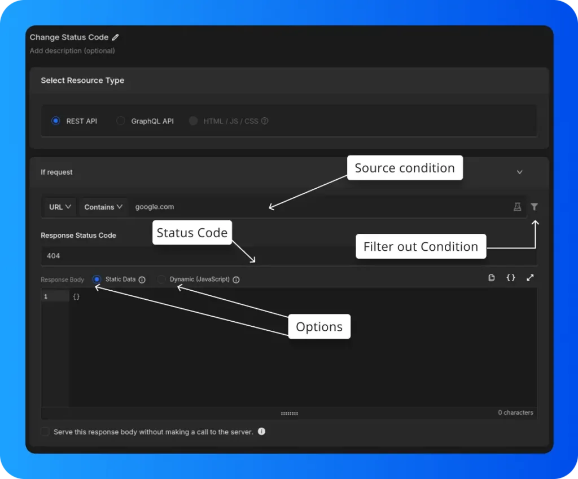
Task: Click the google.com source condition field
Action: click(x=320, y=207)
